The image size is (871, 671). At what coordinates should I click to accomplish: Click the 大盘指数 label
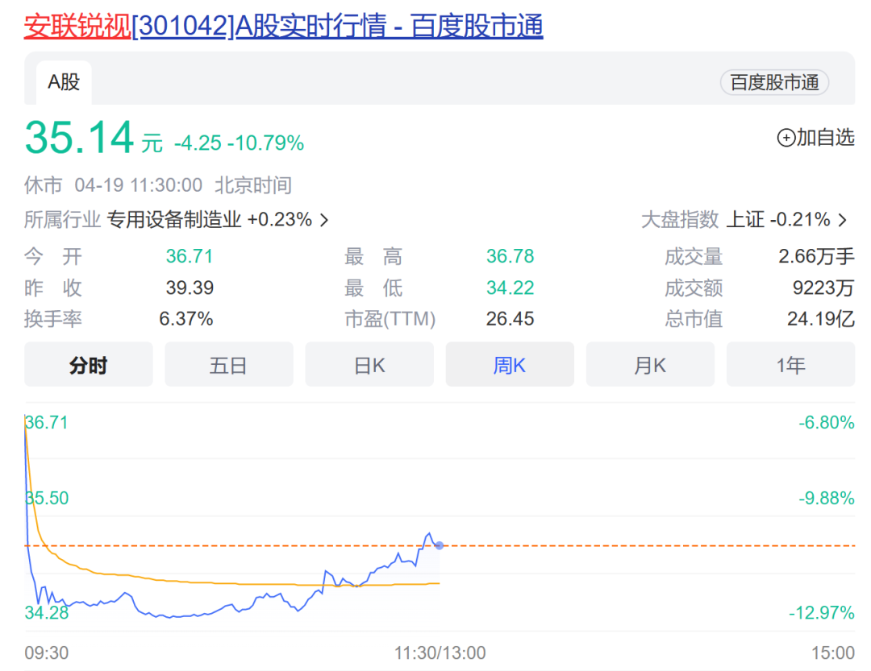click(680, 219)
